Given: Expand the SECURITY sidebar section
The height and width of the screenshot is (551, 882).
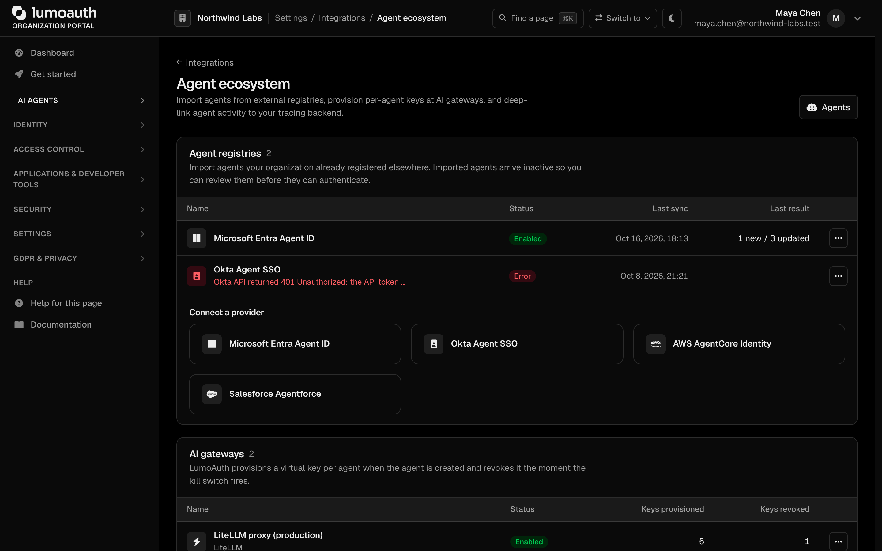Looking at the screenshot, I should 79,210.
